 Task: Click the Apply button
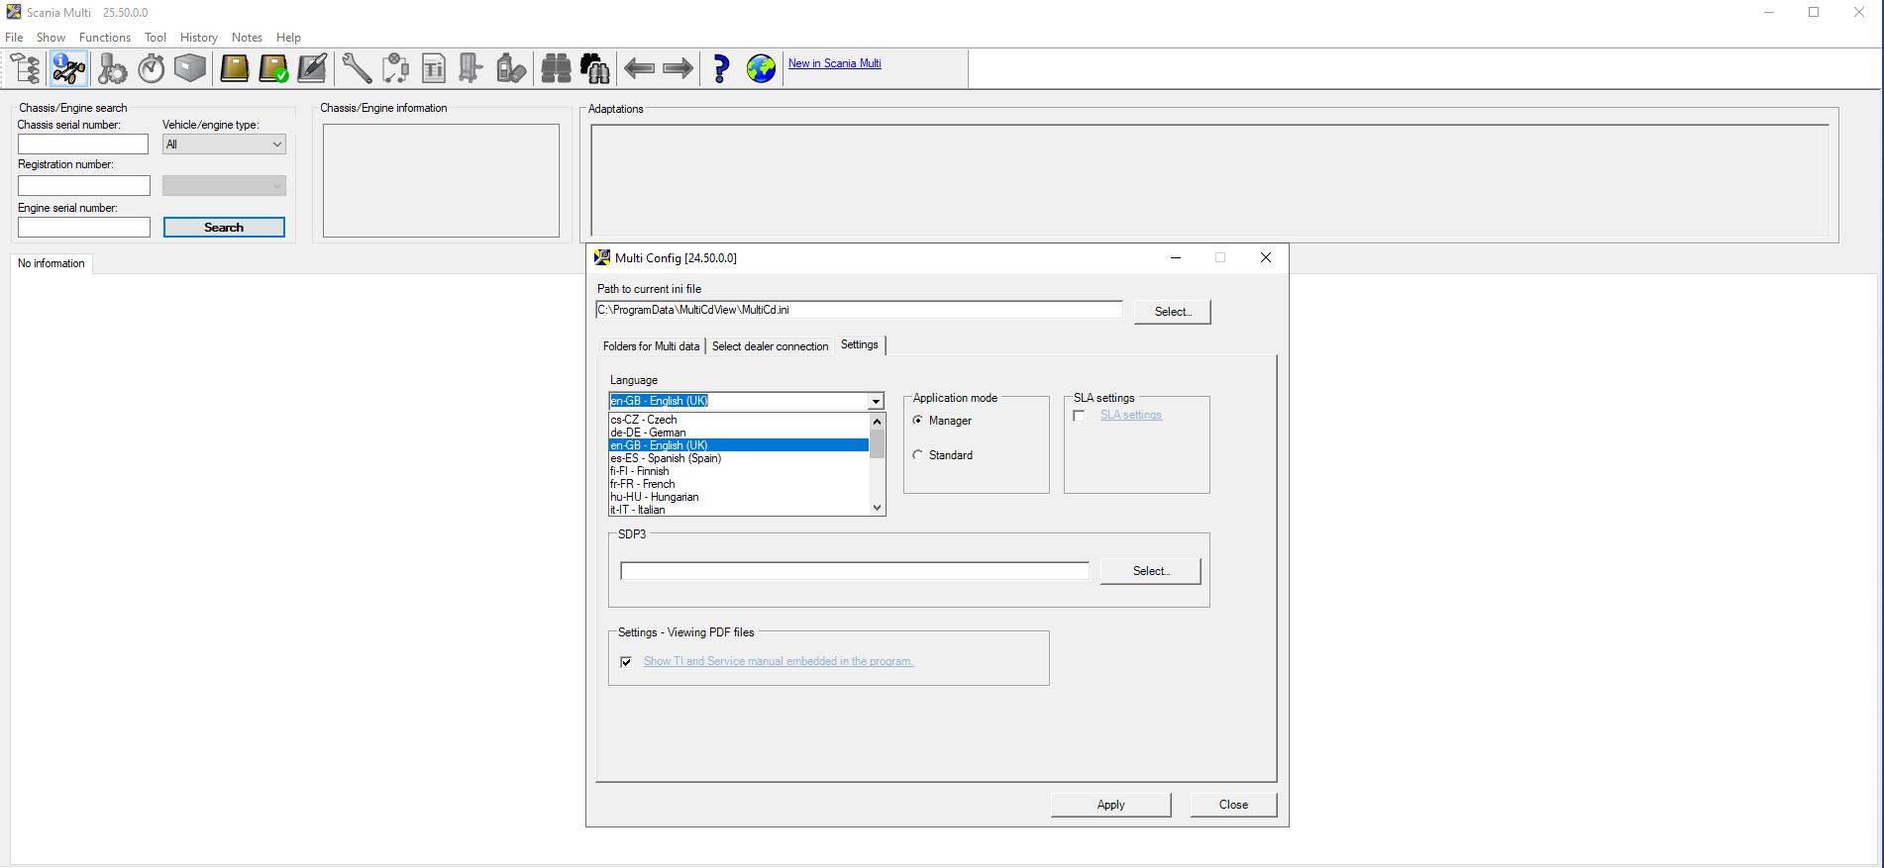1110,805
